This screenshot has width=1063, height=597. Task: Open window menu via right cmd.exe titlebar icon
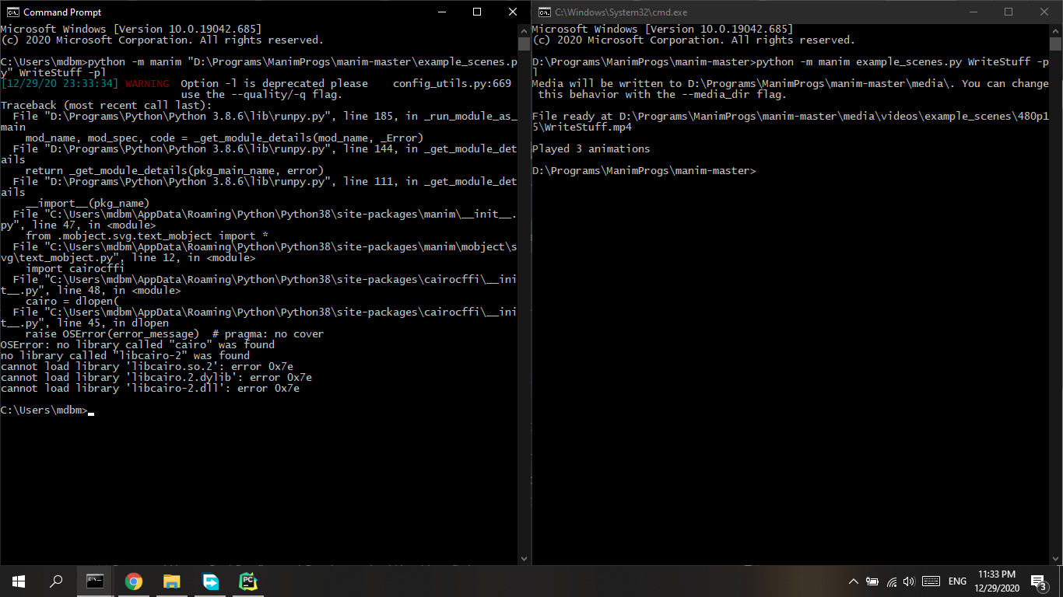pyautogui.click(x=542, y=12)
